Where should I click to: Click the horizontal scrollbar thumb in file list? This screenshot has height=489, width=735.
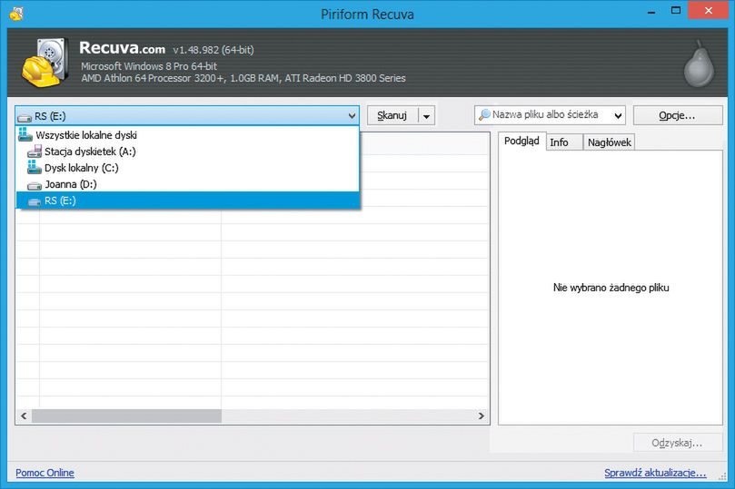pyautogui.click(x=126, y=416)
